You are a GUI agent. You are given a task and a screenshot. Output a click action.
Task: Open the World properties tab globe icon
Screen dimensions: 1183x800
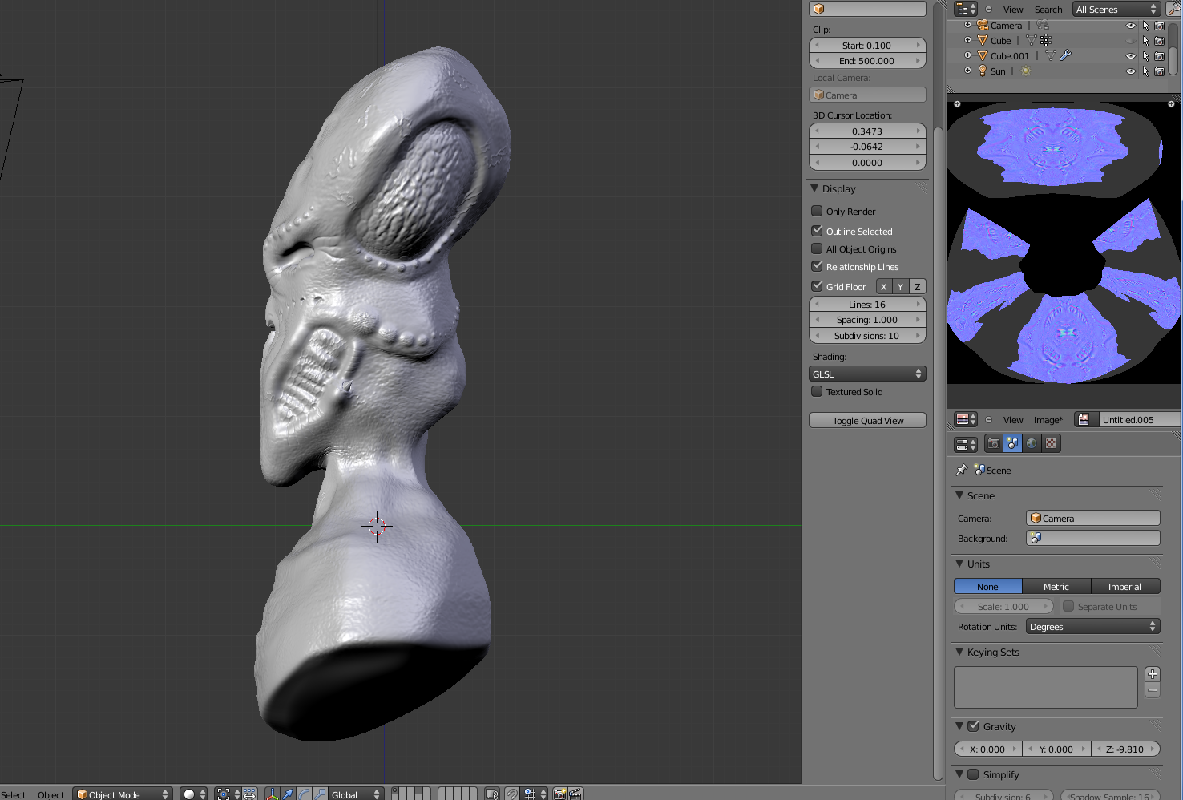tap(1032, 443)
